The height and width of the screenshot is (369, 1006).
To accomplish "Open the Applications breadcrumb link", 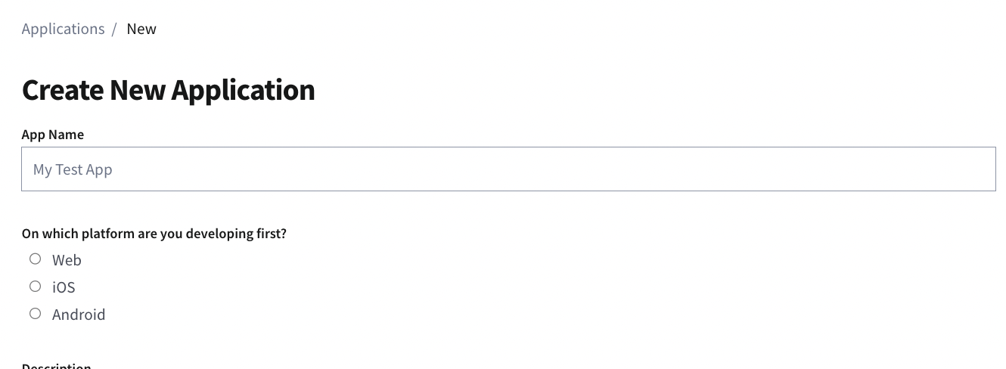I will pyautogui.click(x=63, y=29).
